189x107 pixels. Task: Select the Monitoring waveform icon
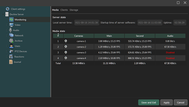(x=11, y=20)
